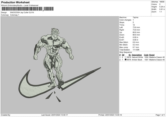Screen dimensions: 166x117
Task: Click the Colors value '2'
Action: coord(160,4)
